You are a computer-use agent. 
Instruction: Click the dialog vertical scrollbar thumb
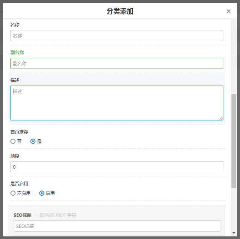(234, 141)
